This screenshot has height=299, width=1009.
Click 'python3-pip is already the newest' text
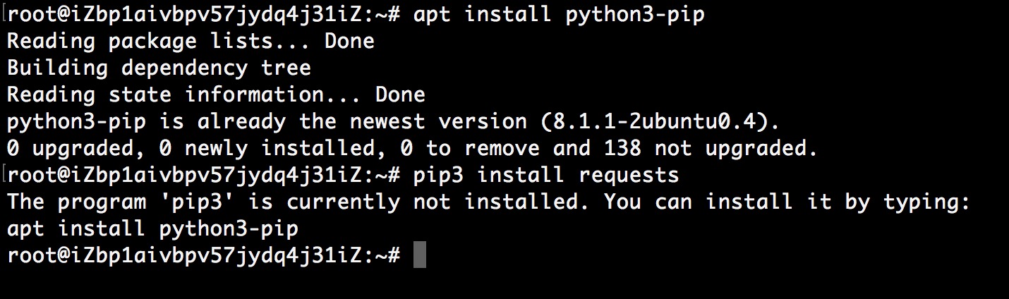pyautogui.click(x=216, y=121)
